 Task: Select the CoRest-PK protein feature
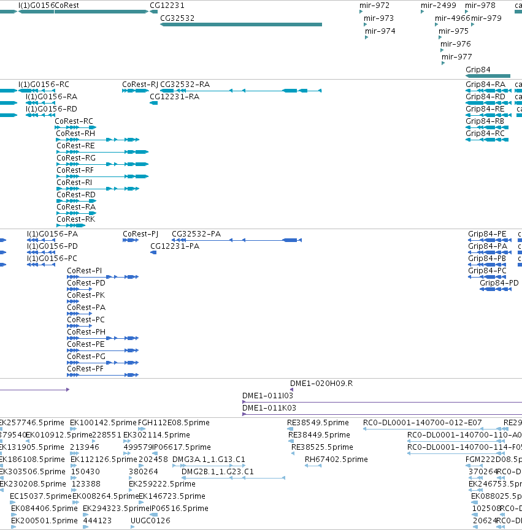[x=73, y=301]
